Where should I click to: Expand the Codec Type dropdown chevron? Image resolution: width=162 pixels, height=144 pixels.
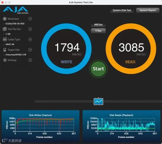tap(30, 39)
